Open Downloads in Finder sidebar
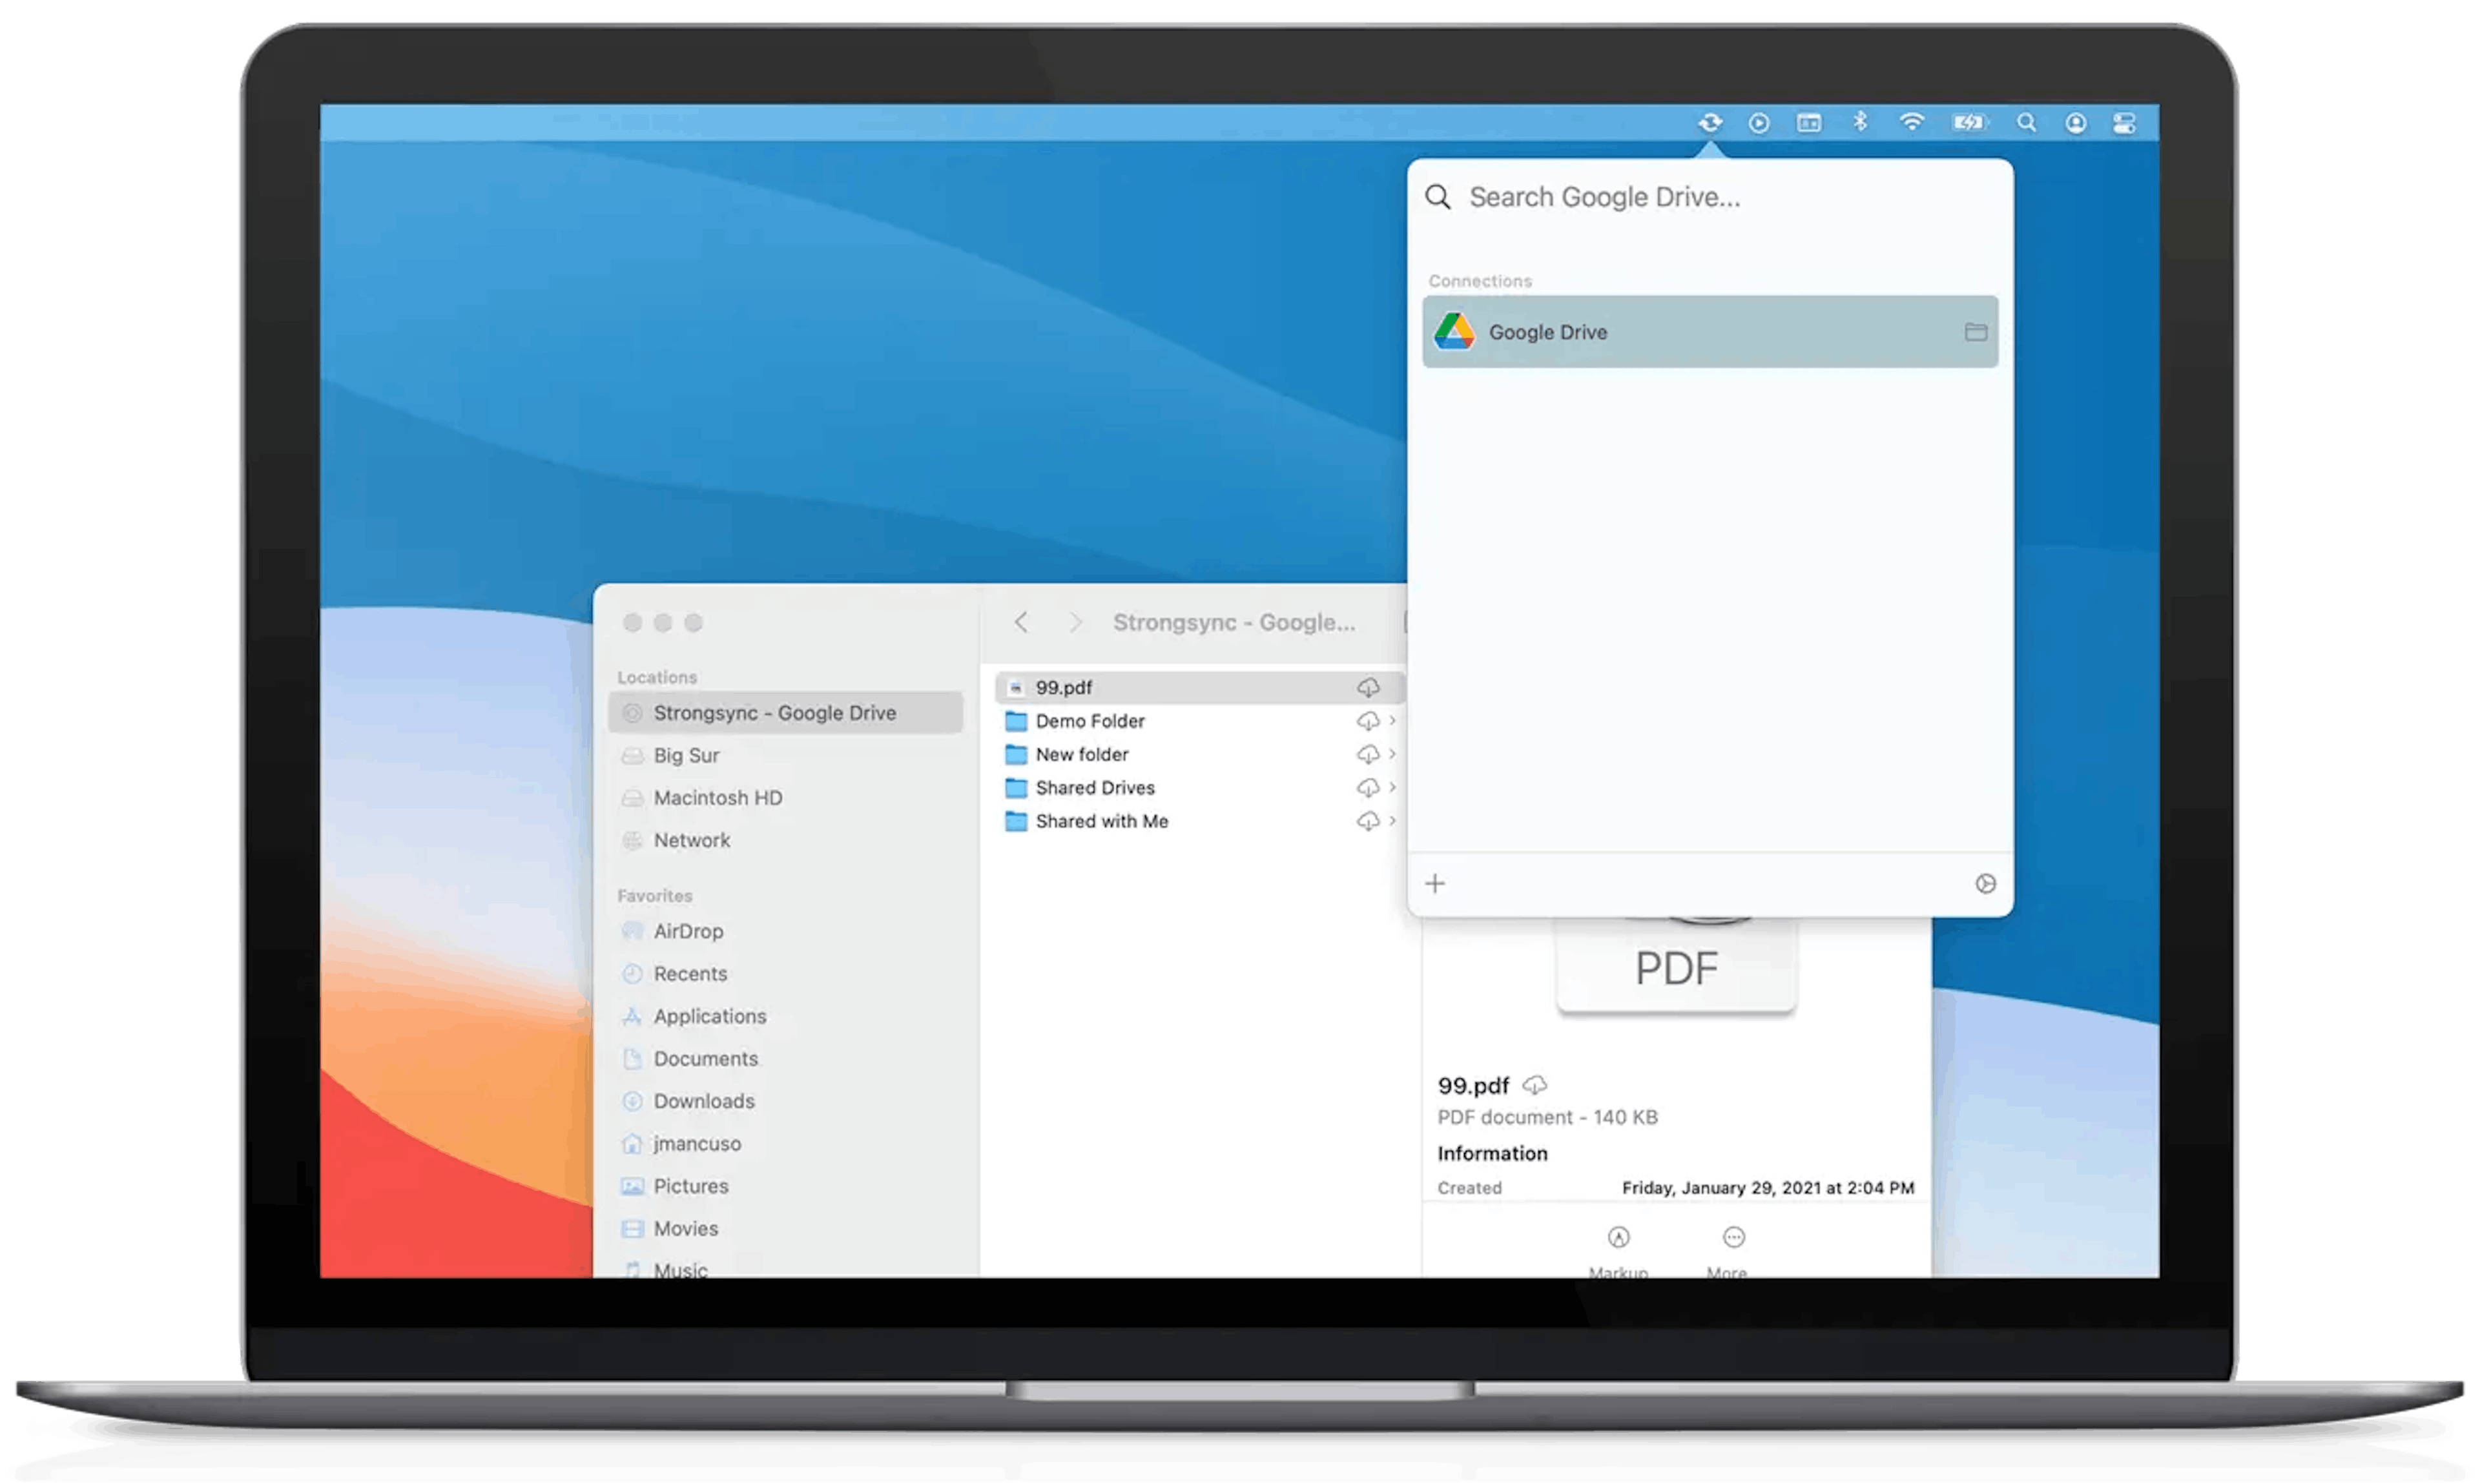 point(785,1101)
